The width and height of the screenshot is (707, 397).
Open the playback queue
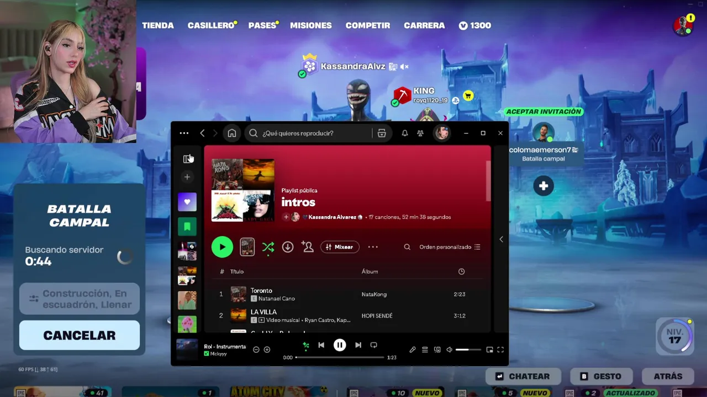(x=425, y=350)
